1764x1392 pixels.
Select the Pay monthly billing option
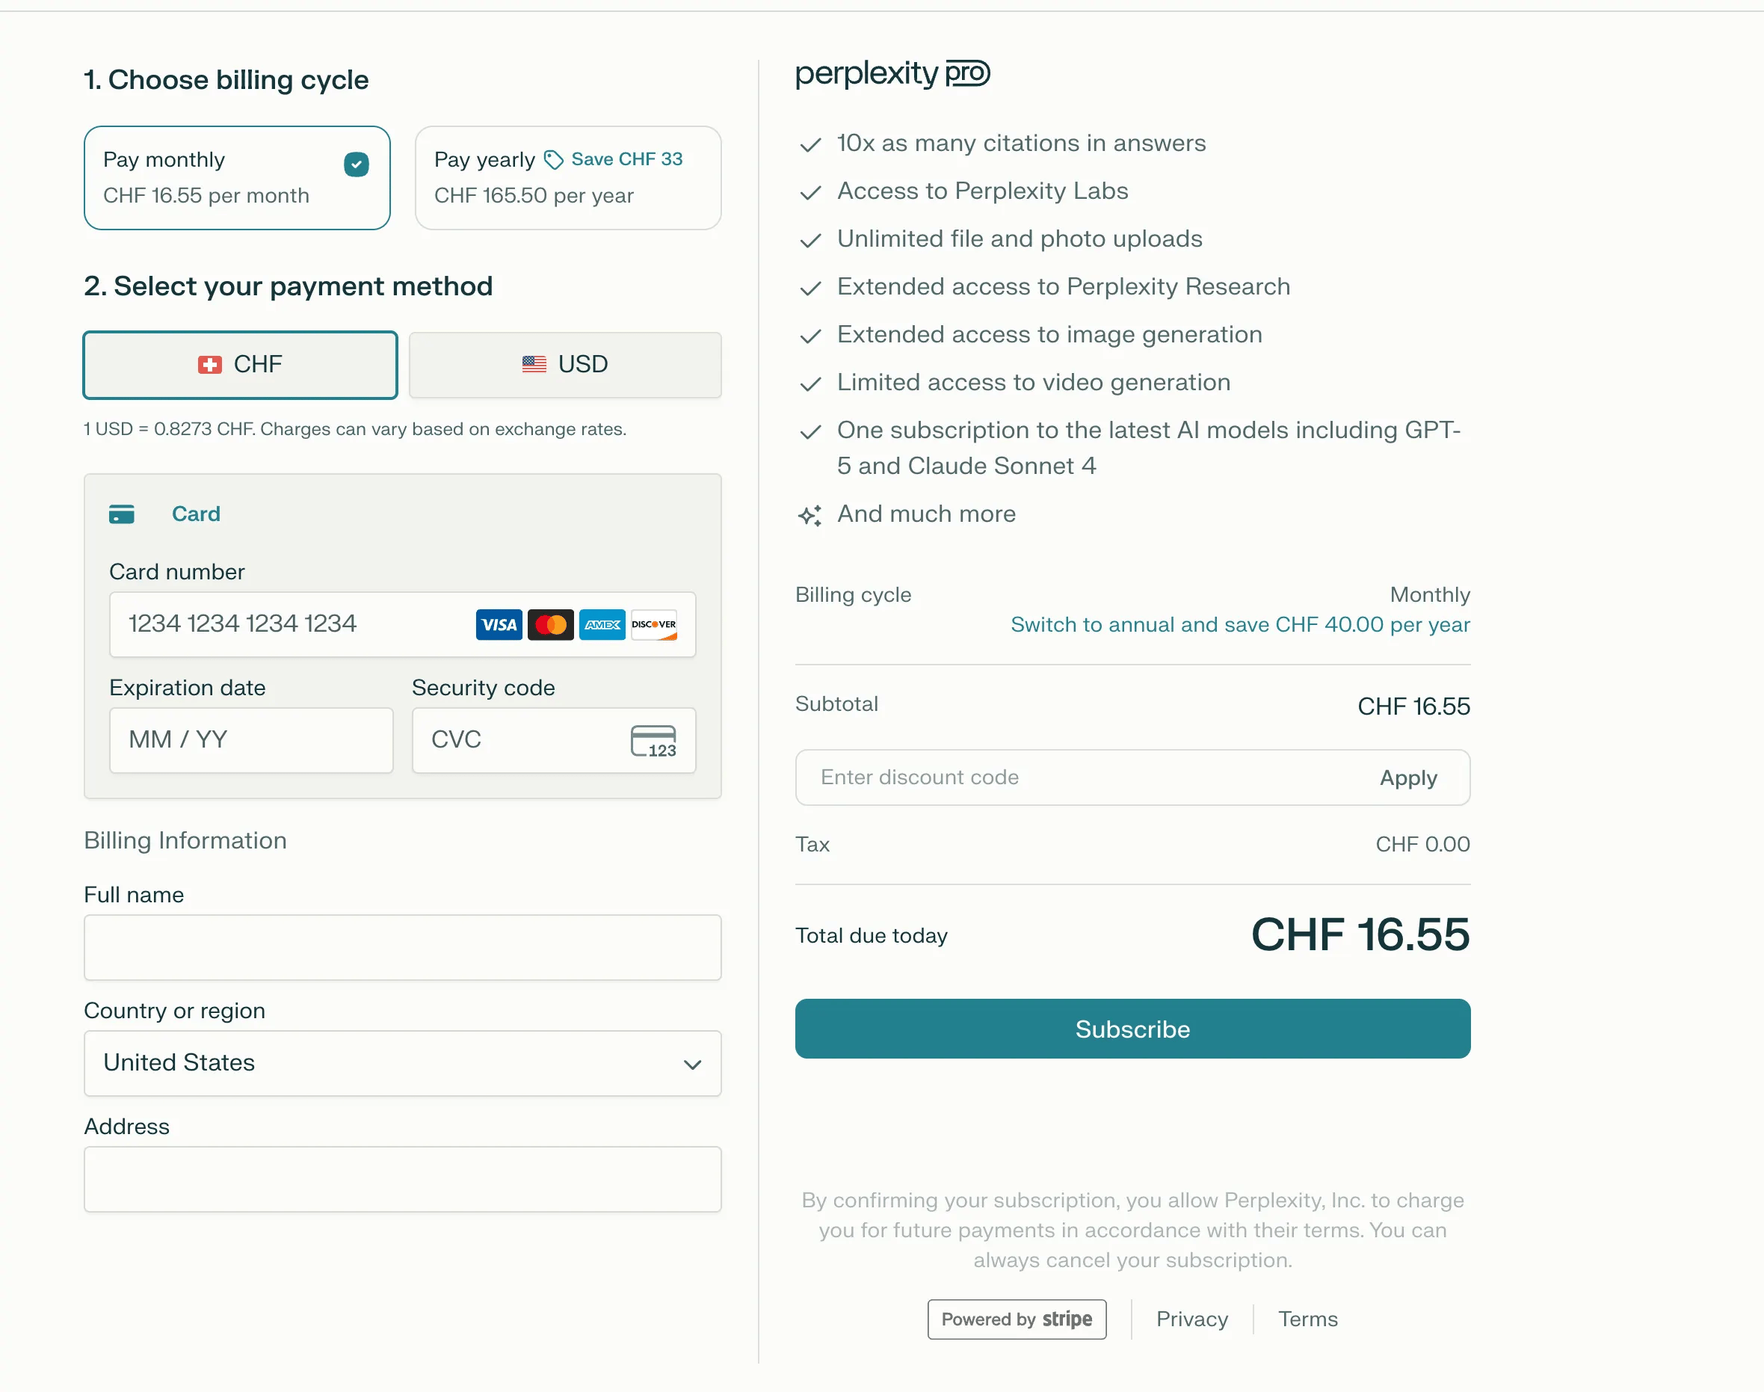click(x=237, y=178)
